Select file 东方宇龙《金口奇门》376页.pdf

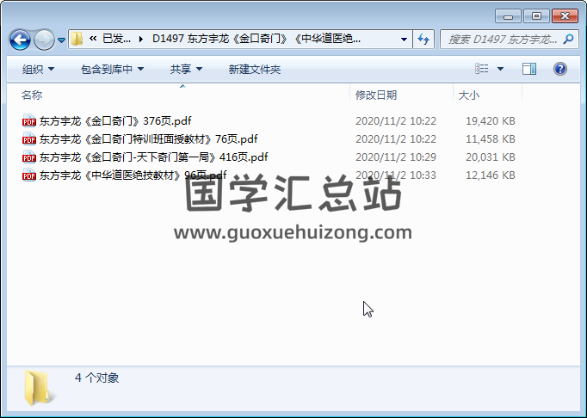coord(115,121)
